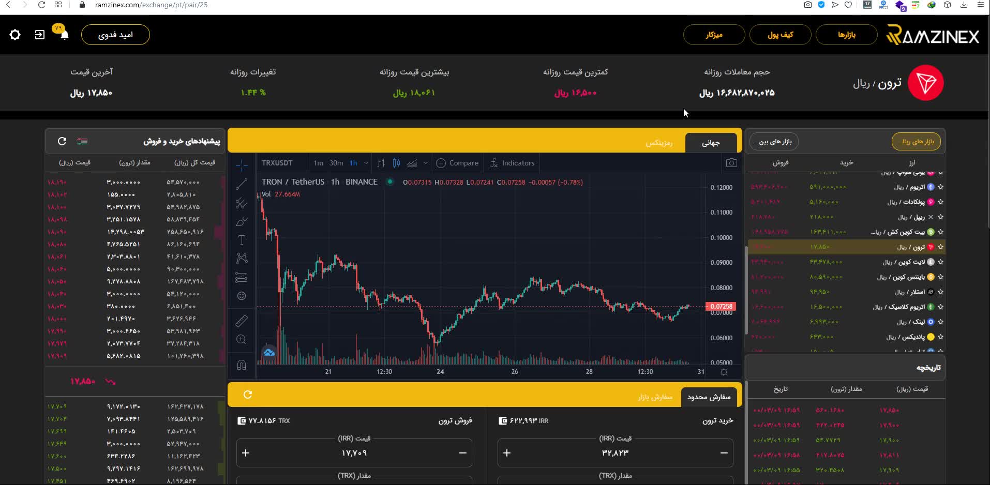Viewport: 990px width, 485px height.
Task: Select the سفارش محدود order tab
Action: click(x=709, y=397)
